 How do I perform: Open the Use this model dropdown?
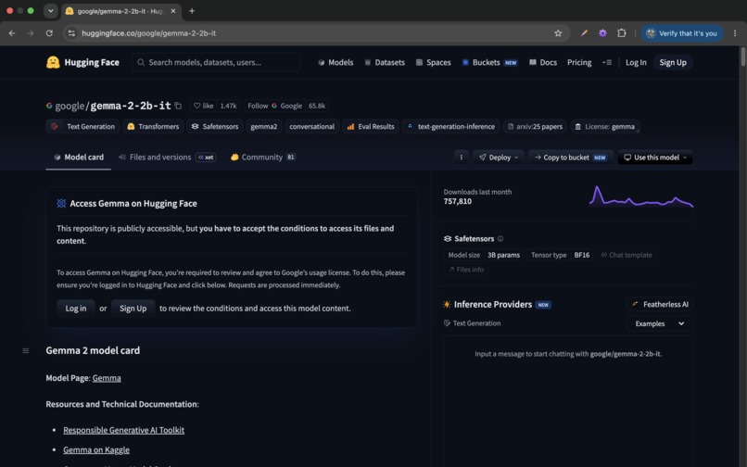point(655,158)
